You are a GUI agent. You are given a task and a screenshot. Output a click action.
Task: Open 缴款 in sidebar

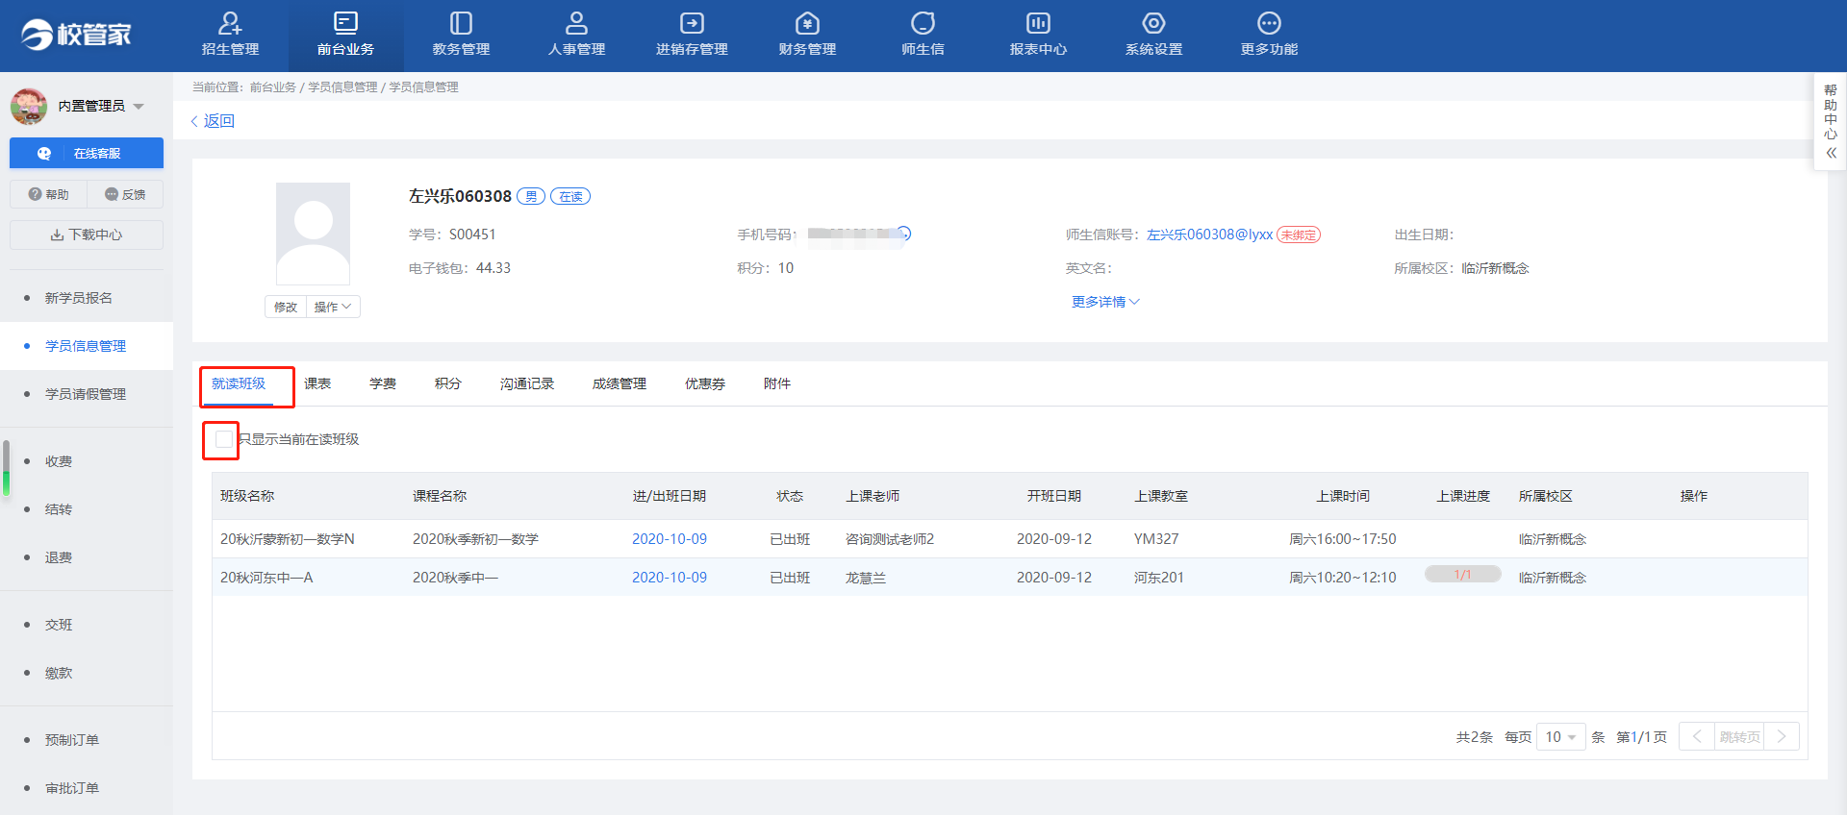[x=59, y=673]
